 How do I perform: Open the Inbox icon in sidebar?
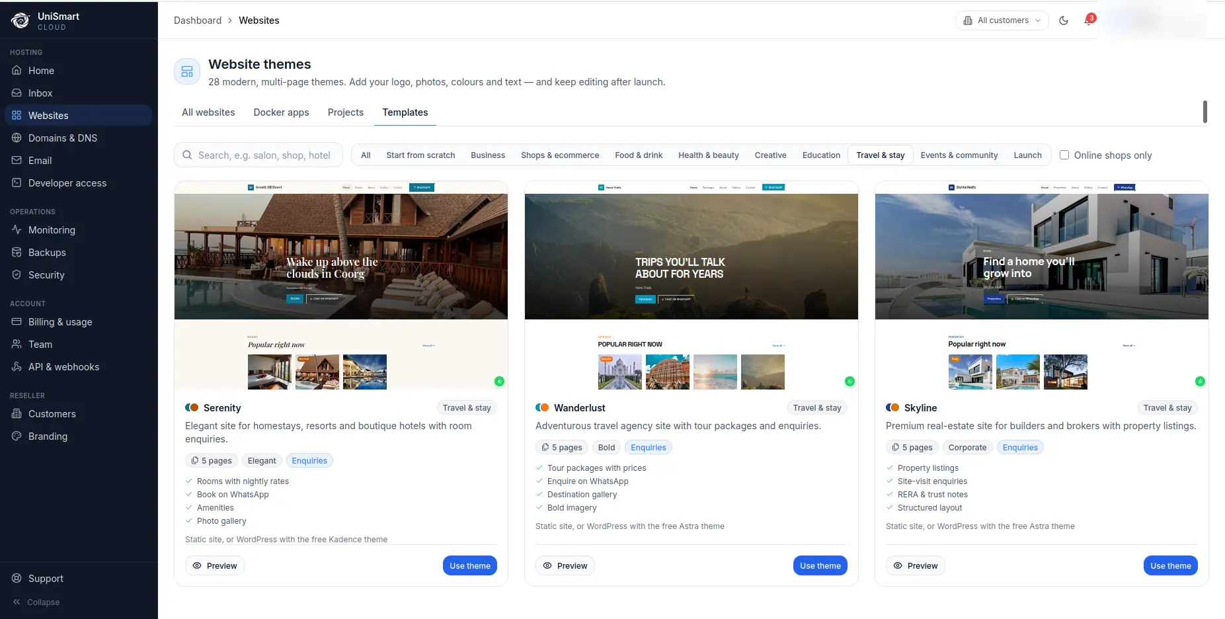[x=17, y=93]
